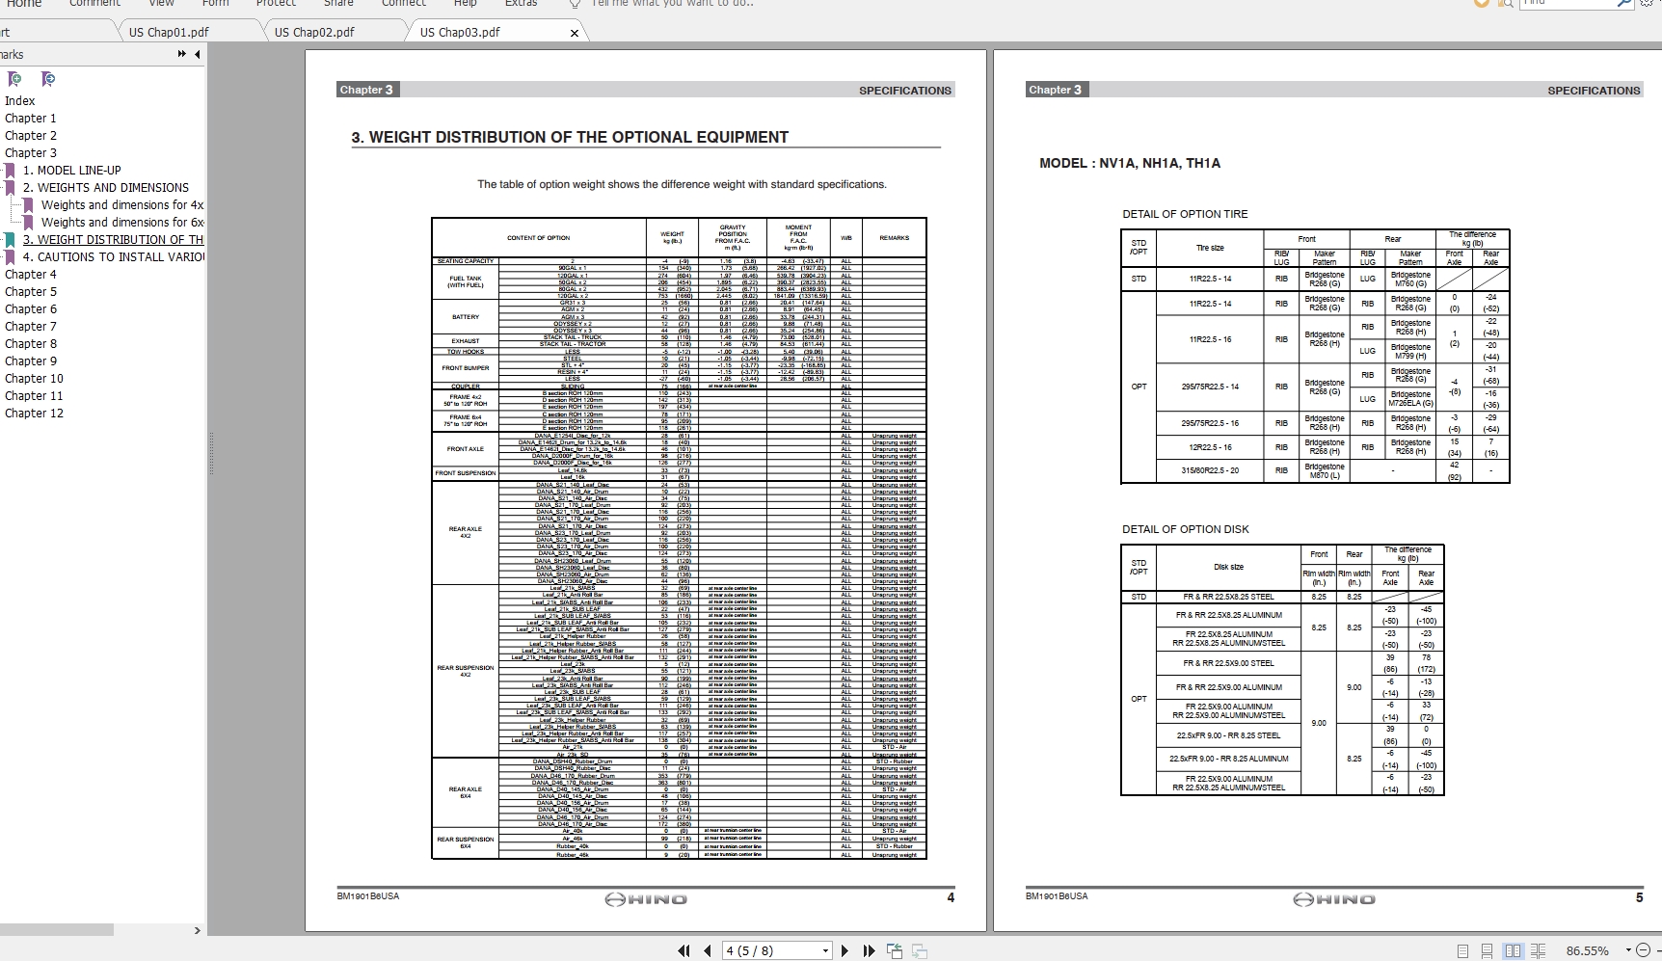1662x961 pixels.
Task: Click the second bookmark toolbar icon
Action: pos(48,79)
